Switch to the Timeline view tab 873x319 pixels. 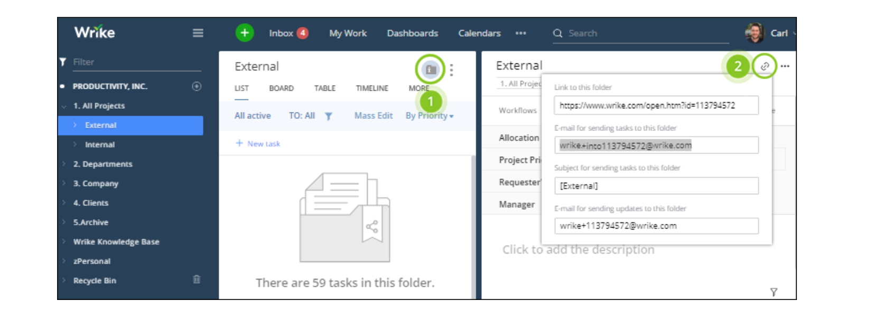coord(372,88)
